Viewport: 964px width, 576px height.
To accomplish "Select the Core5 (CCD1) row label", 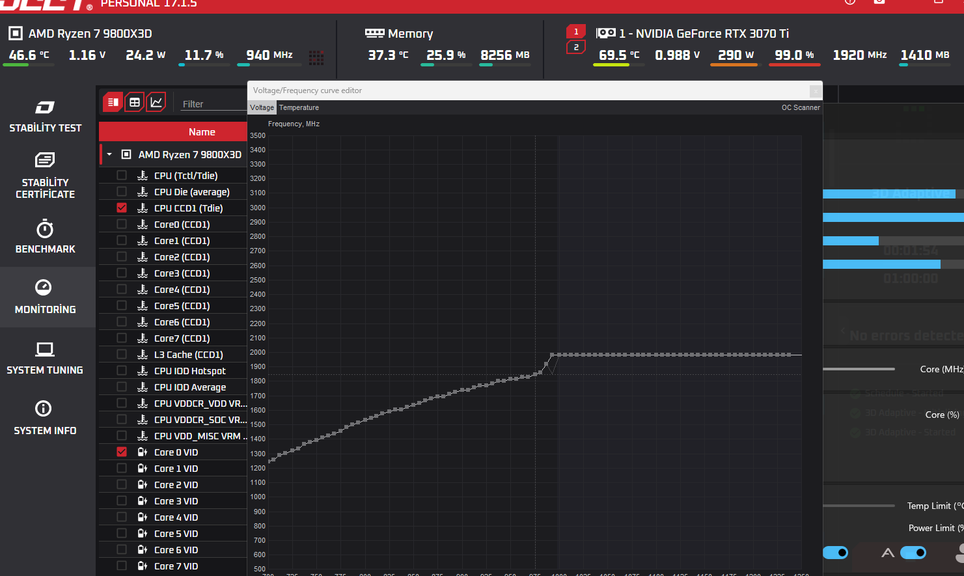I will (x=182, y=306).
